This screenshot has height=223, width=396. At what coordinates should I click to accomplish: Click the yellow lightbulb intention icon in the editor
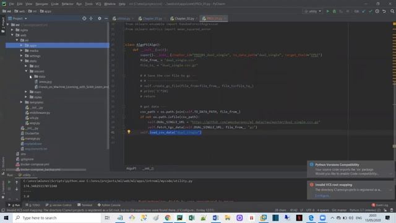(x=129, y=132)
